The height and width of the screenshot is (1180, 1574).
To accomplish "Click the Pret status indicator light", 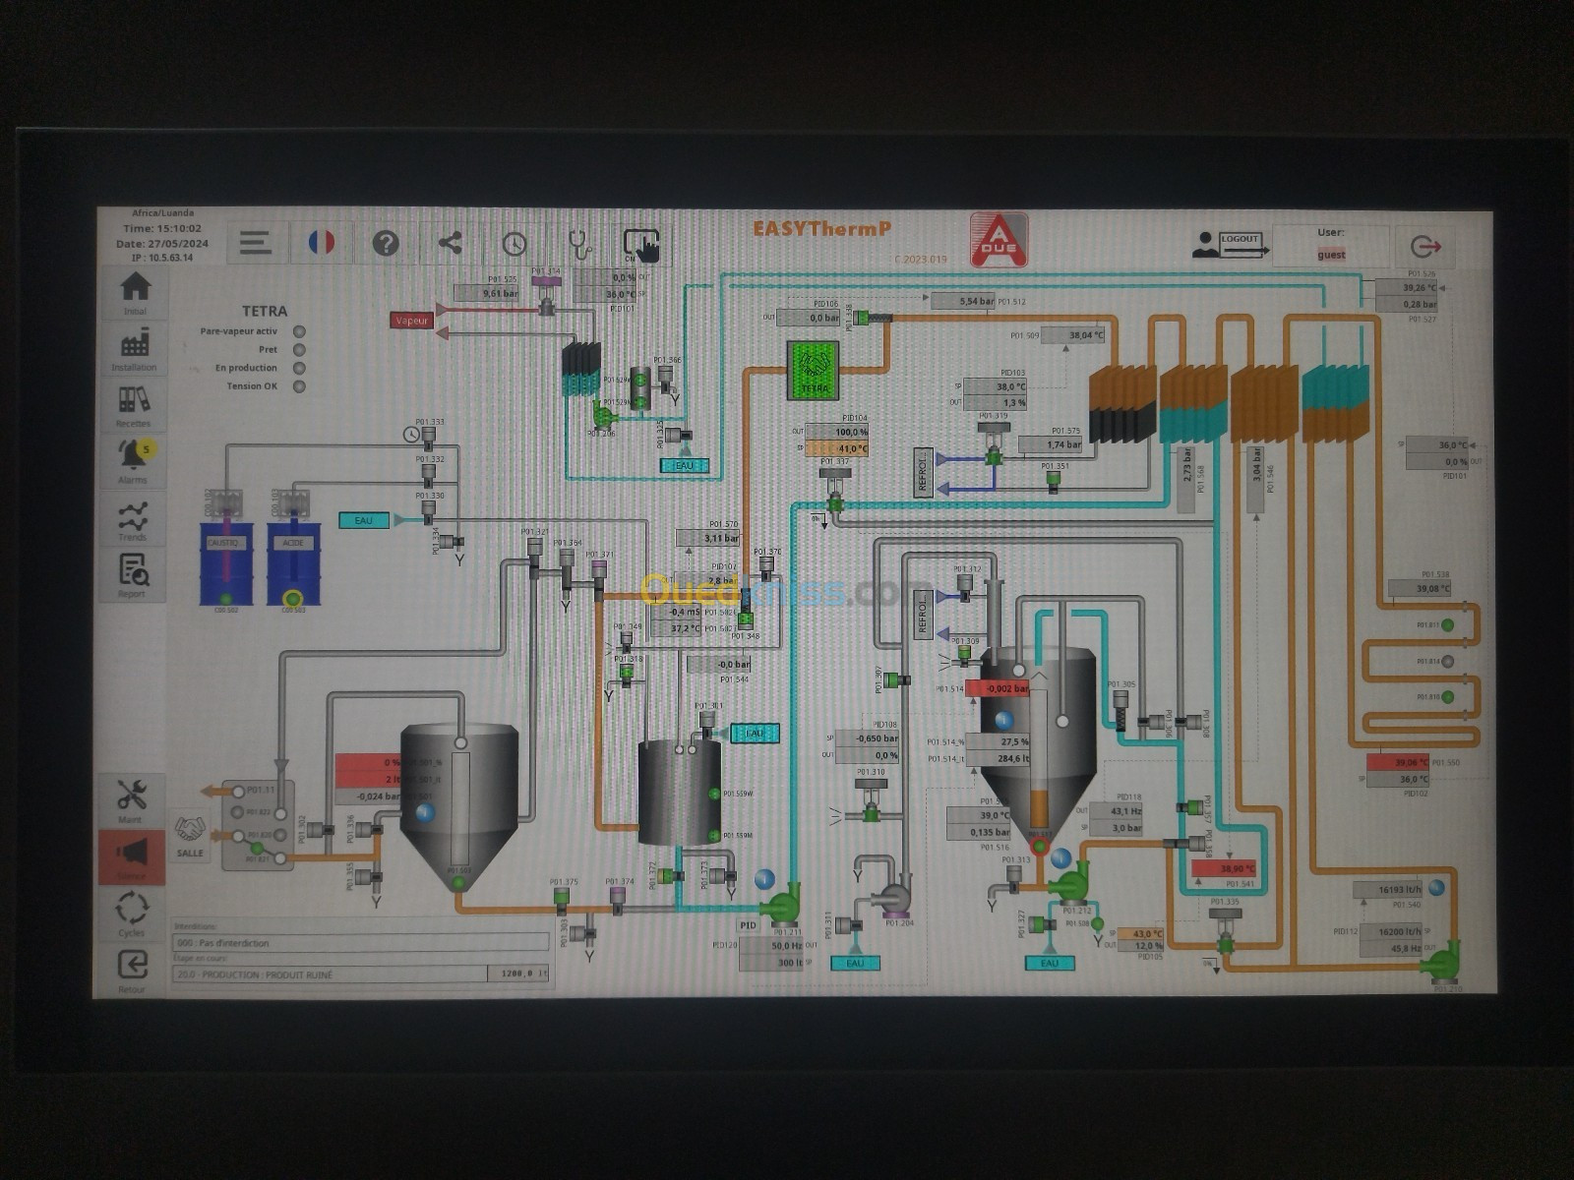I will (299, 349).
